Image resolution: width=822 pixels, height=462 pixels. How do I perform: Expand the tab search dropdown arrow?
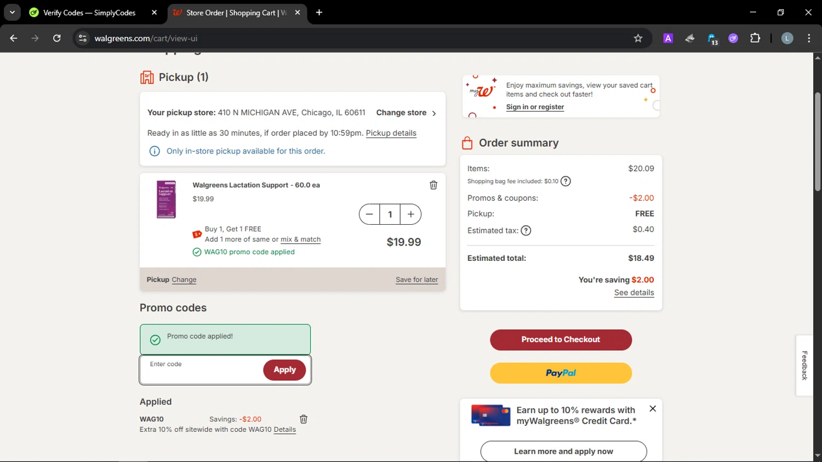point(12,13)
